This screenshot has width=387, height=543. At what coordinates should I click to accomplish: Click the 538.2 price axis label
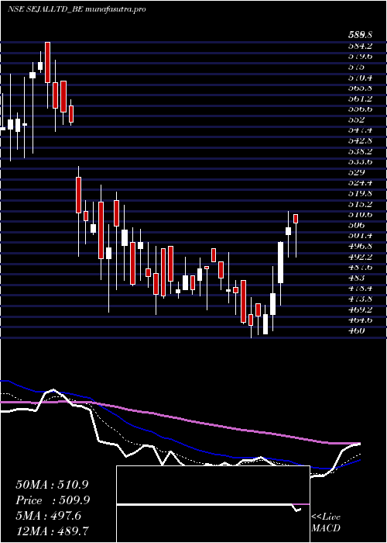(x=361, y=151)
